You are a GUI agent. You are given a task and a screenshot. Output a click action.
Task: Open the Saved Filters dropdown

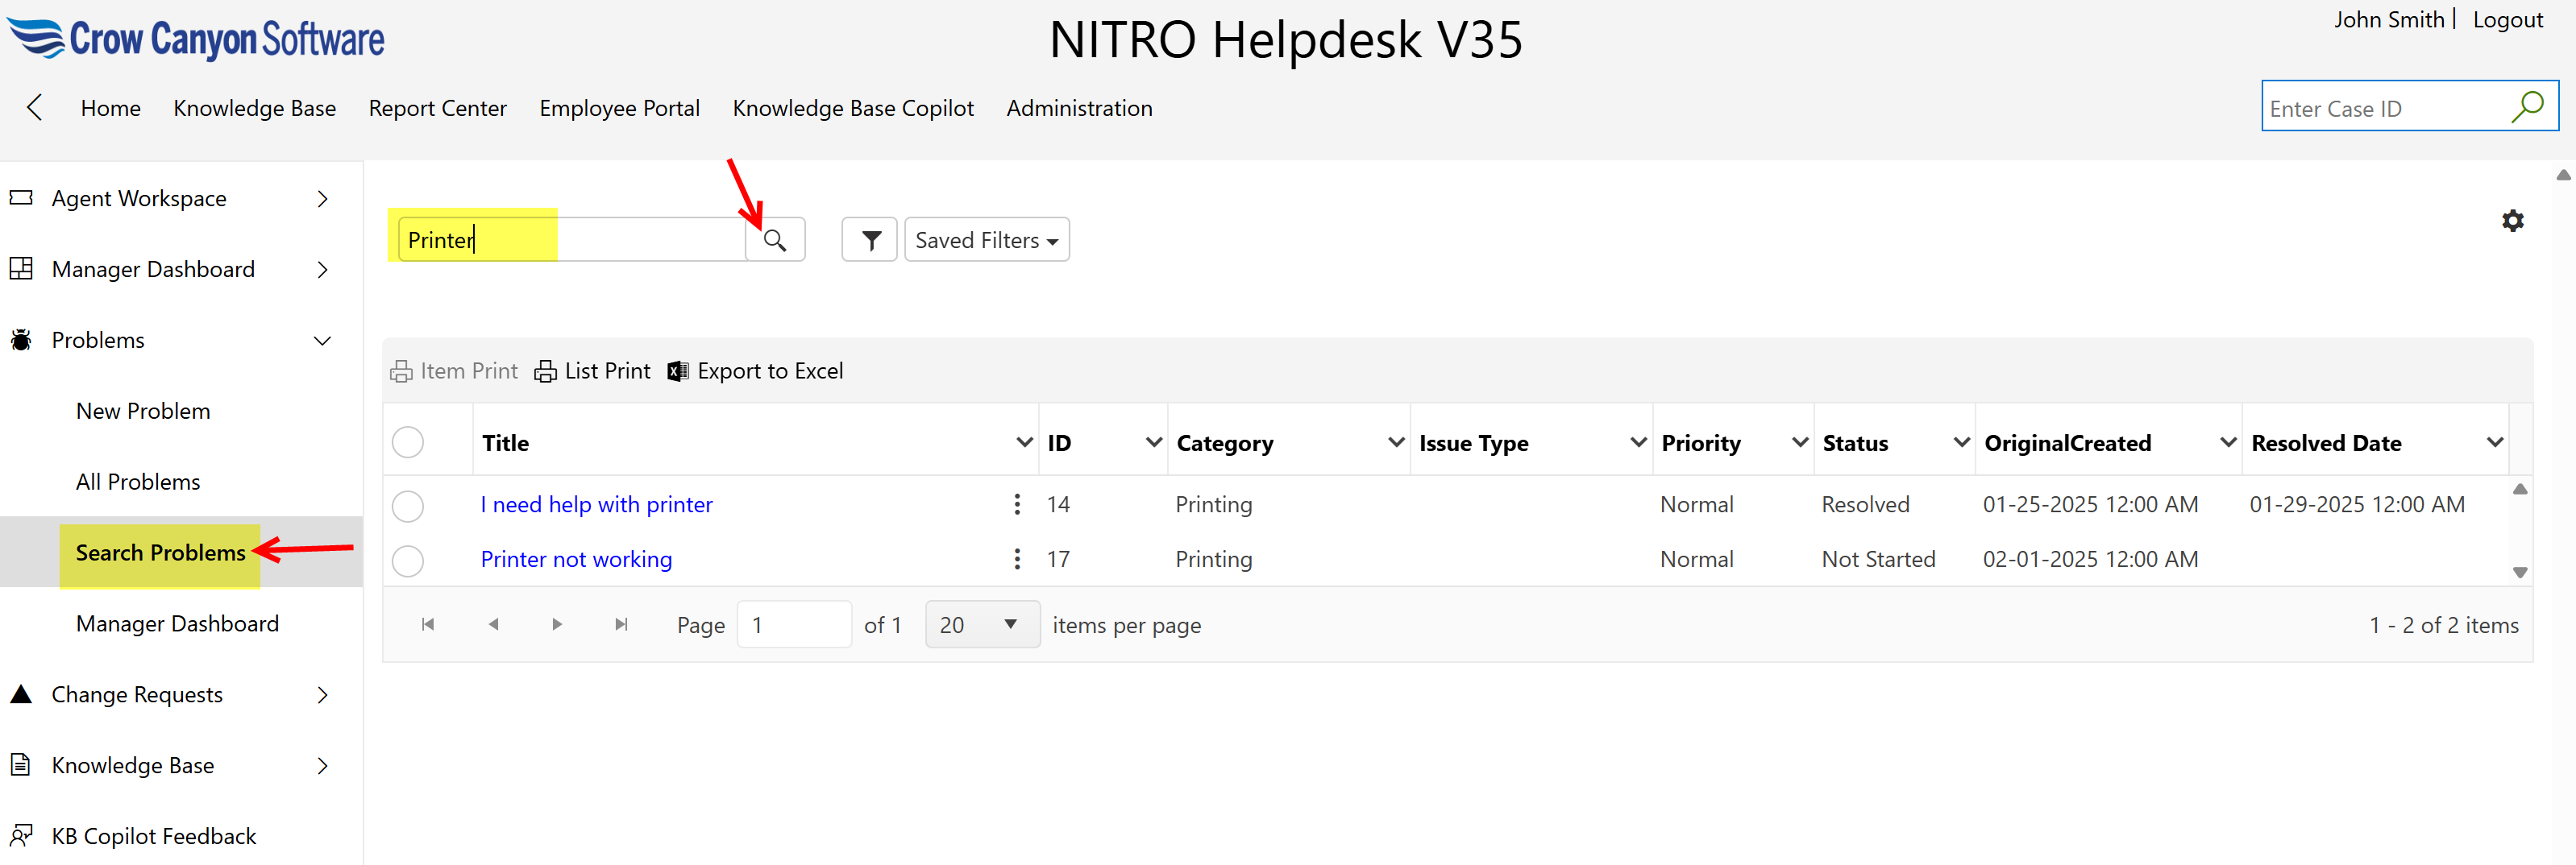tap(986, 241)
